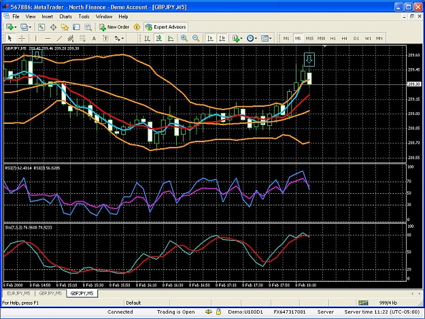Click the yellow diamond alert icon

(137, 27)
